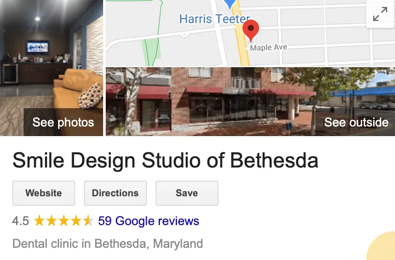395x260 pixels.
Task: Click the Harris Teeter label on map
Action: coord(215,19)
